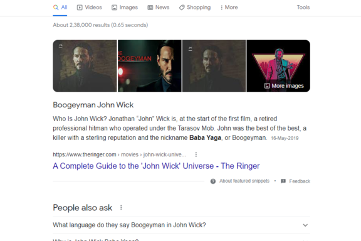Open 'A Complete Guide to the John Wick Universe' link
The image size is (361, 241).
[x=156, y=166]
